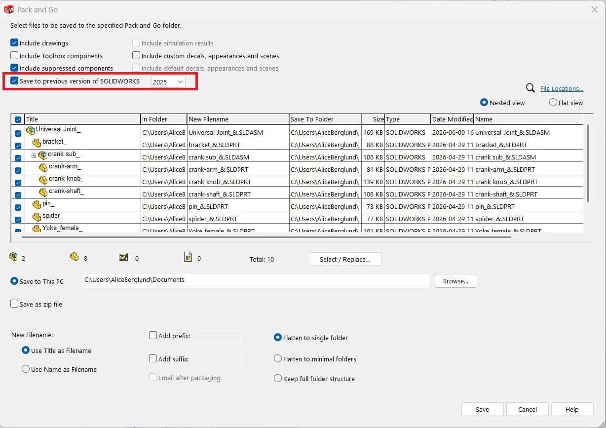Enable Include Toolbox components
This screenshot has width=606, height=428.
[14, 56]
